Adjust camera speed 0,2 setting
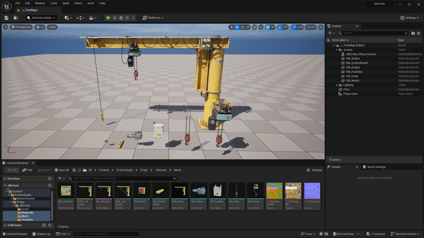The width and height of the screenshot is (424, 238). (311, 27)
